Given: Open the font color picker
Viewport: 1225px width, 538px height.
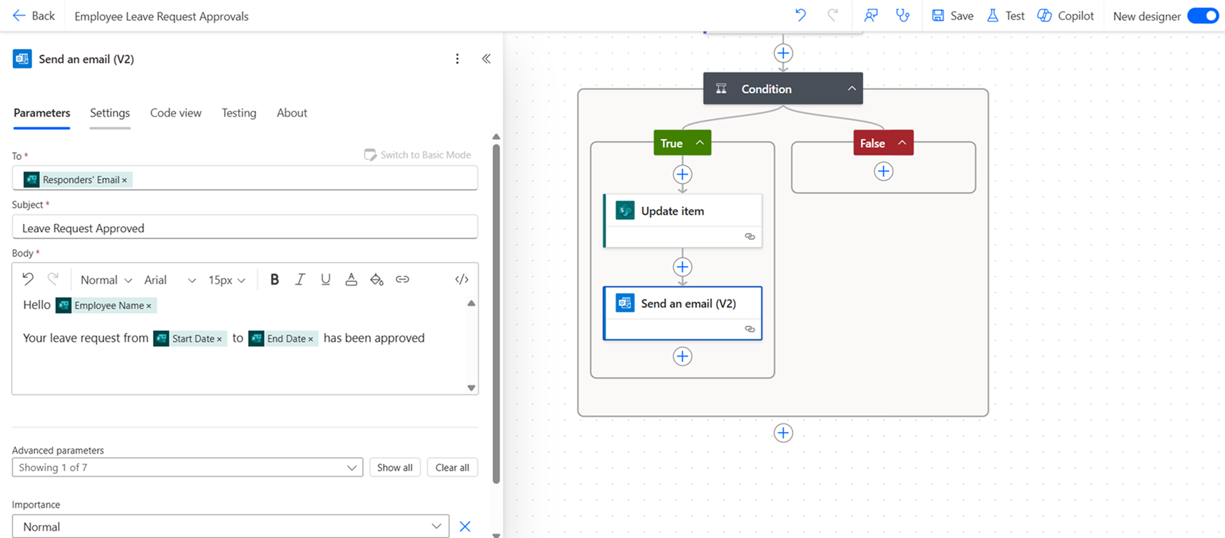Looking at the screenshot, I should (351, 279).
